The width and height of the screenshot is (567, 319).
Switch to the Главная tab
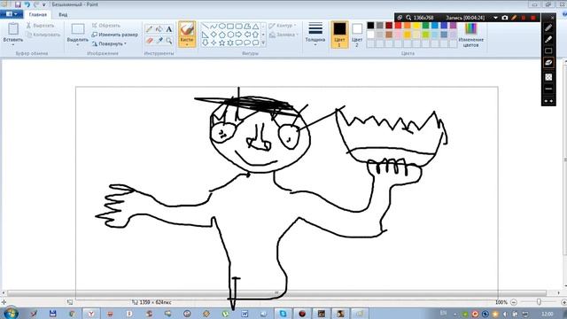tap(37, 14)
